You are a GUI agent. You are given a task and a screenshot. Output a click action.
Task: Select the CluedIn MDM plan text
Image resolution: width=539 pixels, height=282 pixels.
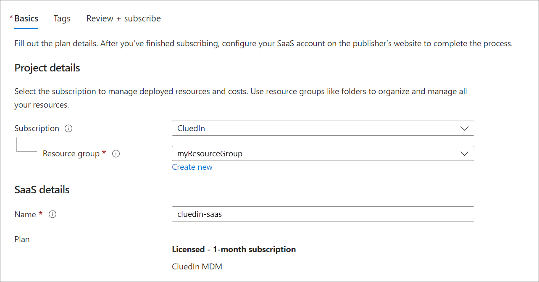tap(197, 266)
